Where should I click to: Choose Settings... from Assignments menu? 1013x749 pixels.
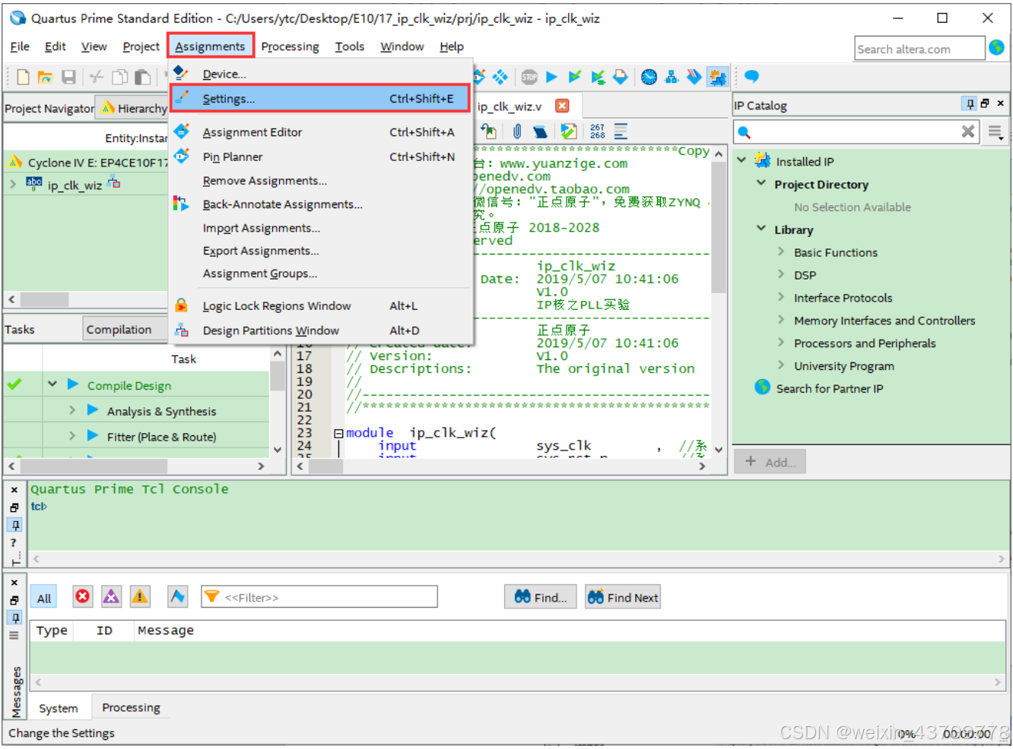[x=319, y=99]
